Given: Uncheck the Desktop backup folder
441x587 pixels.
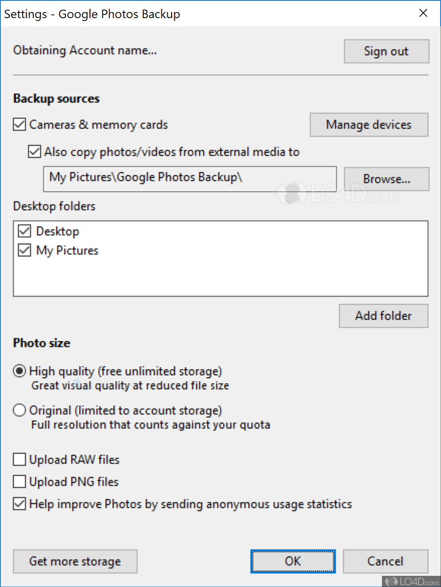Looking at the screenshot, I should click(x=24, y=231).
